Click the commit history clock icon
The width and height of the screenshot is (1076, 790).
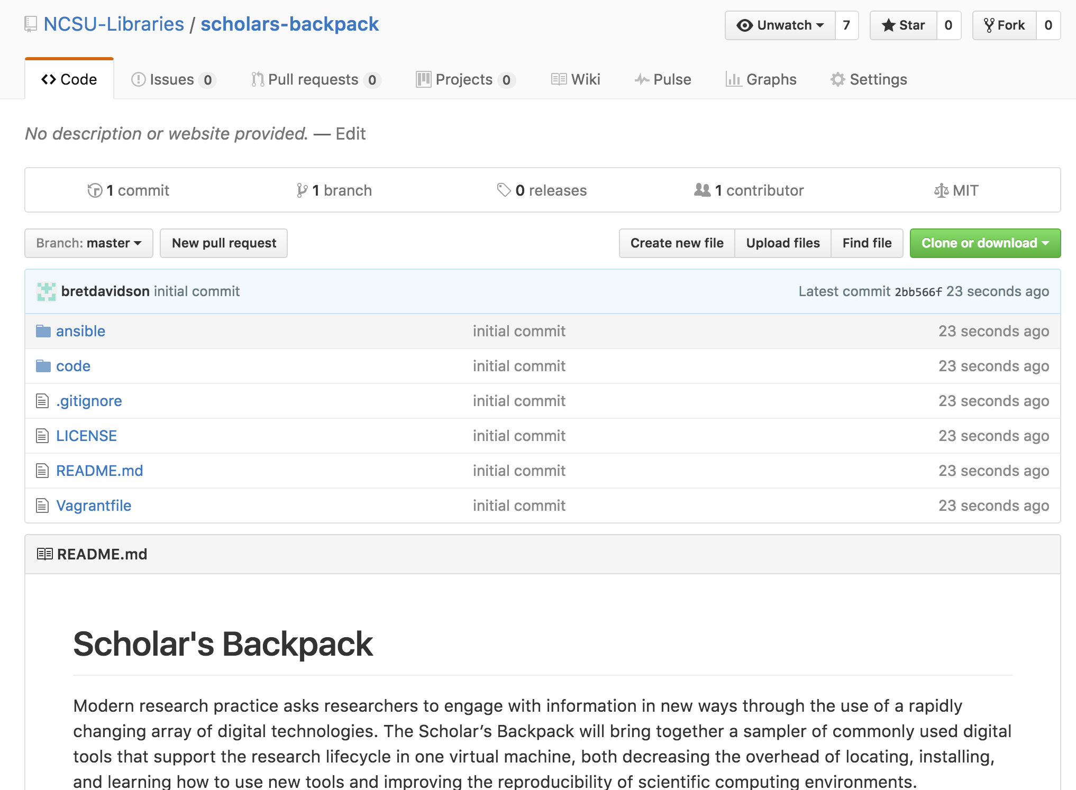tap(95, 190)
